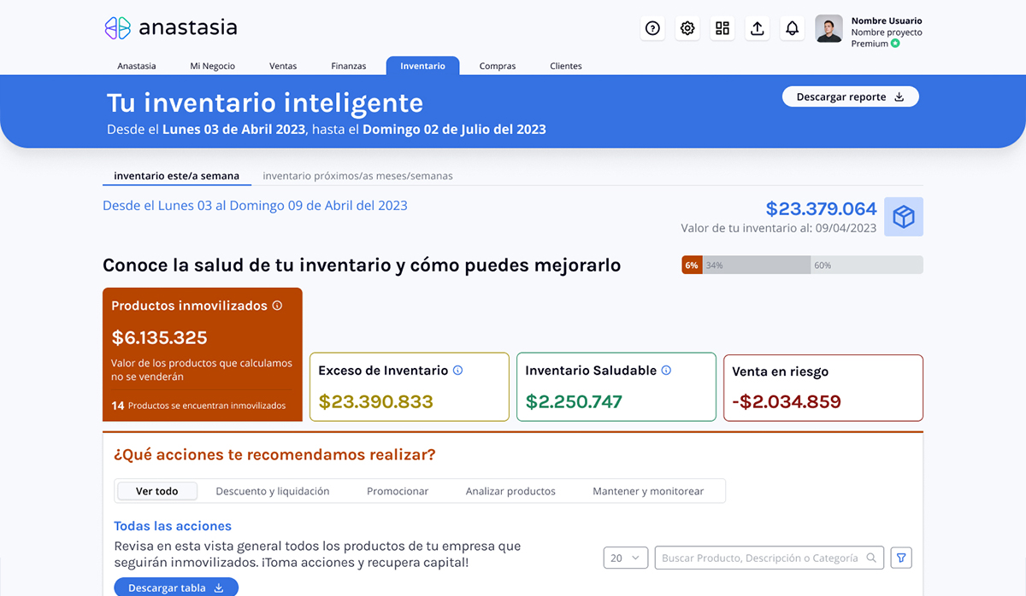Open the help question mark icon
Viewport: 1026px width, 596px height.
tap(652, 28)
